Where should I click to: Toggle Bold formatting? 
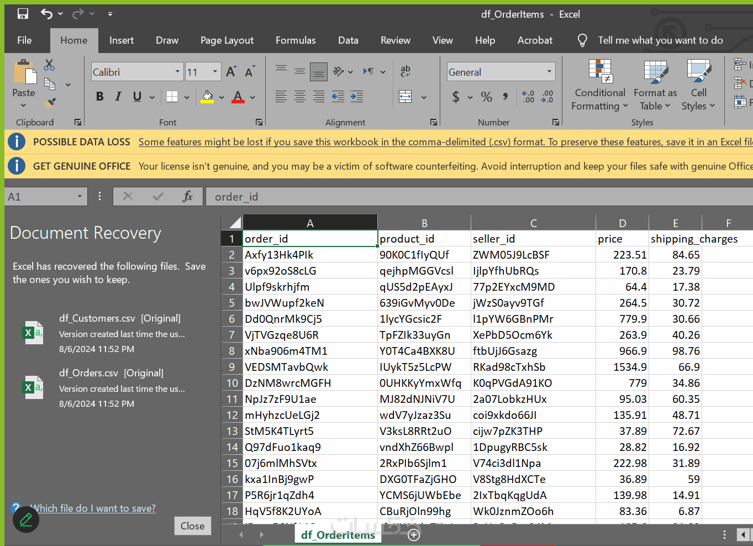point(100,97)
